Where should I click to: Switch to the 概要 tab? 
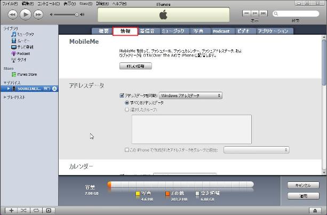click(x=103, y=31)
